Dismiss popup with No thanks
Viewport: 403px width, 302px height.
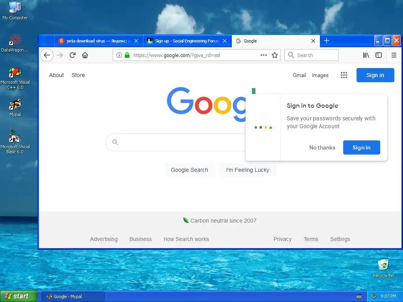click(322, 147)
